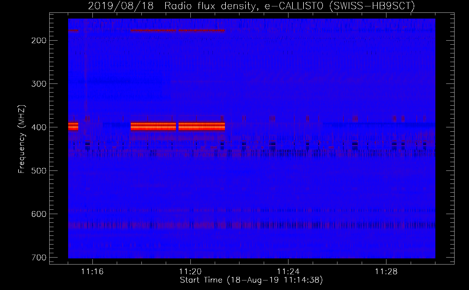Select the Start Time x-axis label
469x290 pixels.
pyautogui.click(x=251, y=280)
